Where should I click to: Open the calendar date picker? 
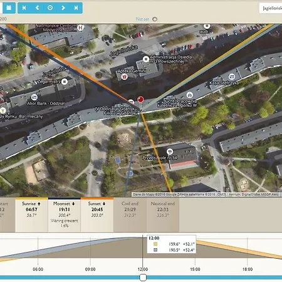pyautogui.click(x=8, y=8)
